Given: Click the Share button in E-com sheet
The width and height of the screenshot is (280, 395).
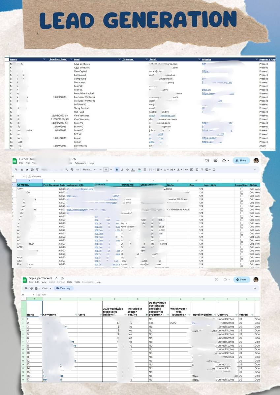Looking at the screenshot, I should coord(241,161).
